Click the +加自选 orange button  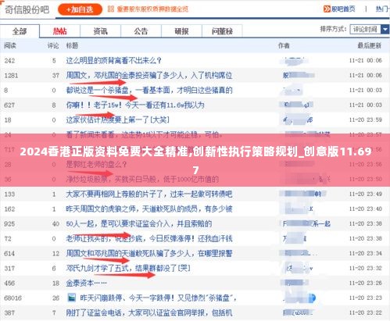80,9
